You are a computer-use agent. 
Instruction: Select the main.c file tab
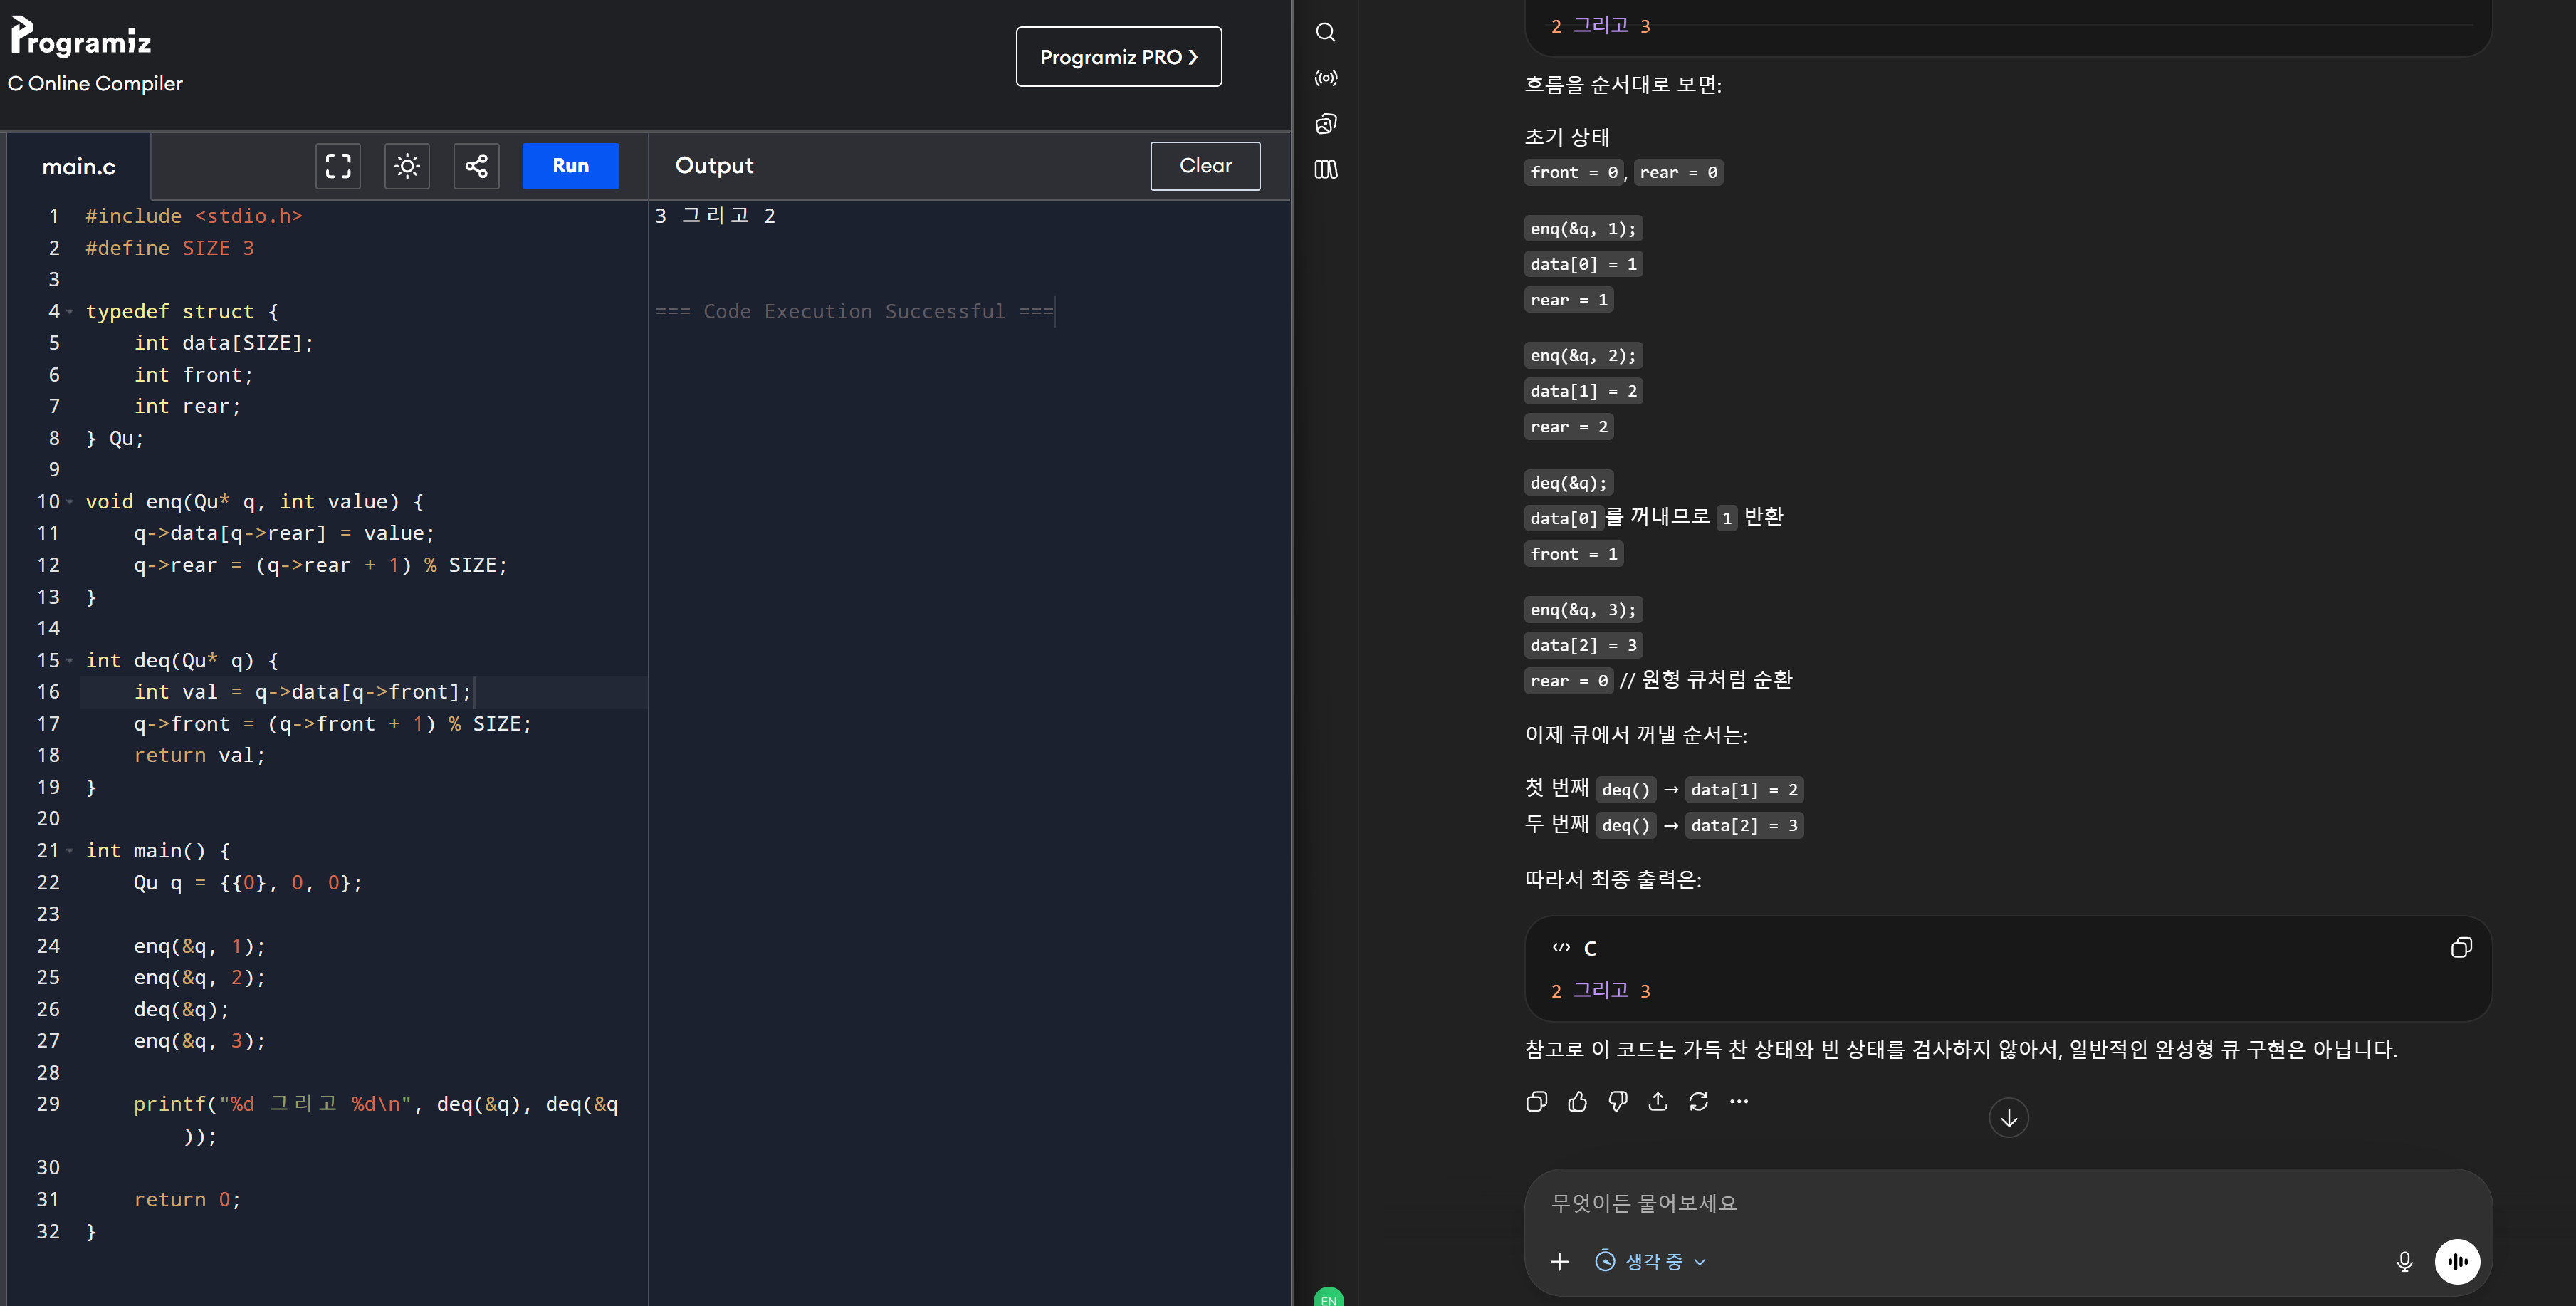pos(79,167)
